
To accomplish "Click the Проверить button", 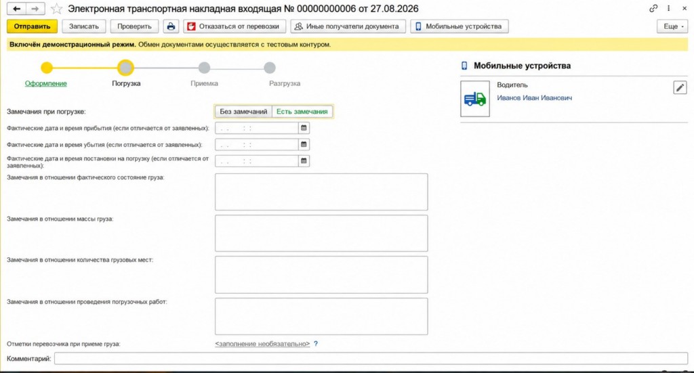I will click(134, 26).
